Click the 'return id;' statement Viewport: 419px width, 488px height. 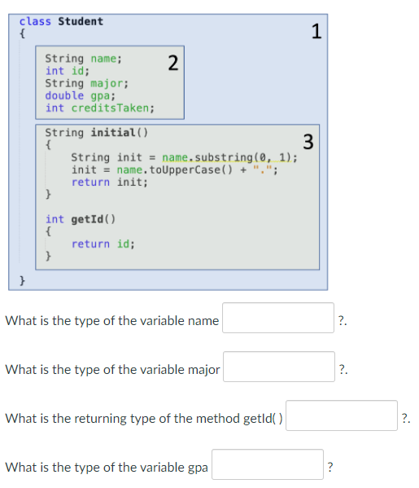point(103,244)
